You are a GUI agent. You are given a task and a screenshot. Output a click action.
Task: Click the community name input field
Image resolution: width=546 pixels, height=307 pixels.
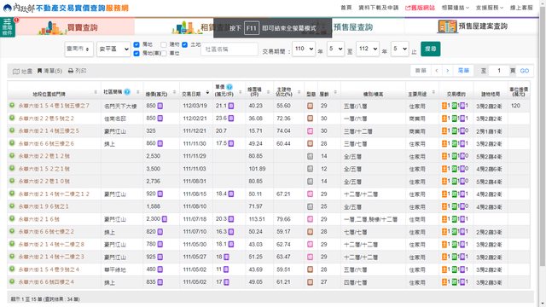(x=229, y=49)
